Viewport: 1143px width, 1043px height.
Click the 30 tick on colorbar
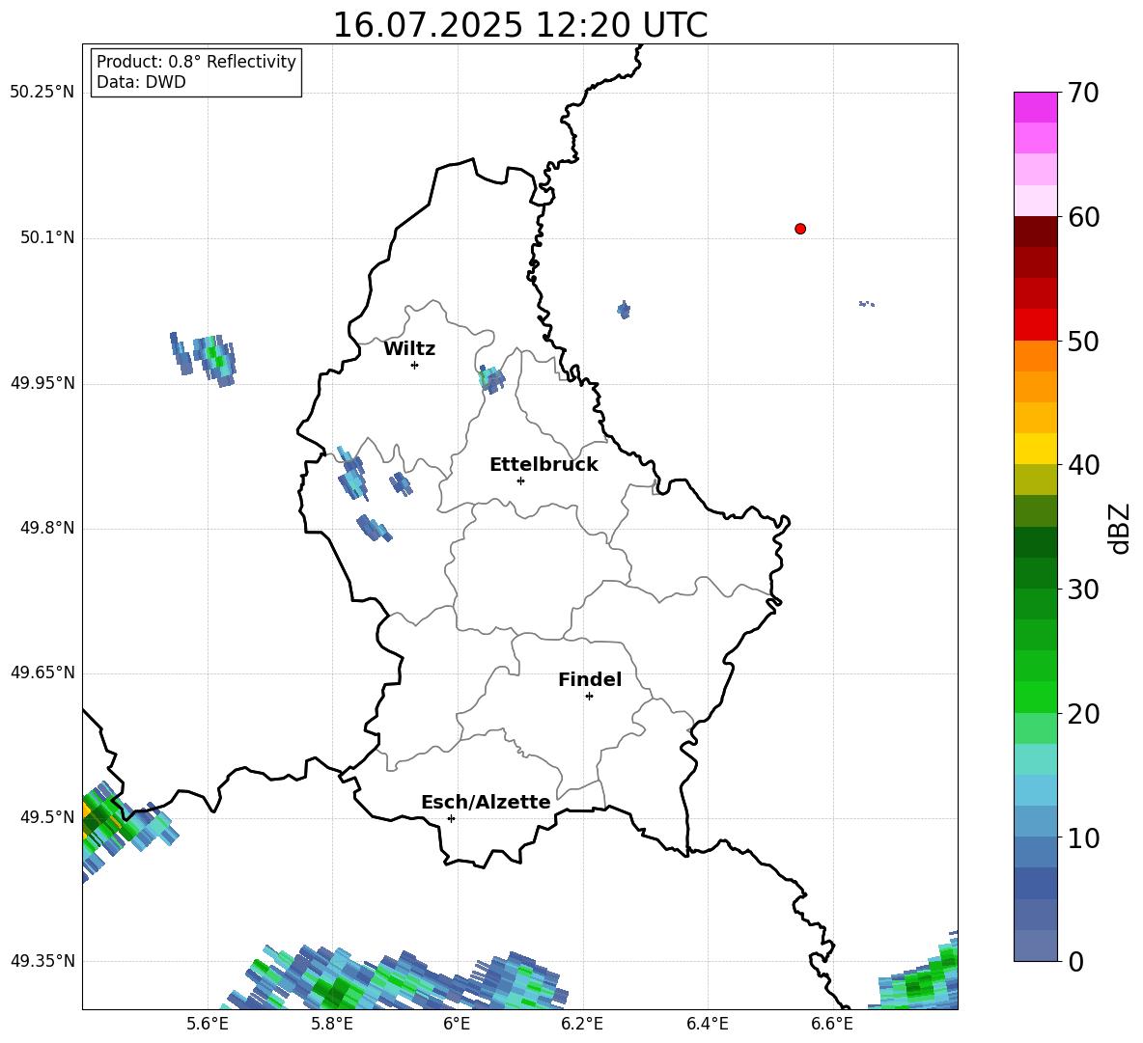[1082, 590]
